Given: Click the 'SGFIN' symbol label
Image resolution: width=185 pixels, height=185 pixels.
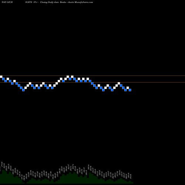Looking at the screenshot, I should tap(28, 2).
